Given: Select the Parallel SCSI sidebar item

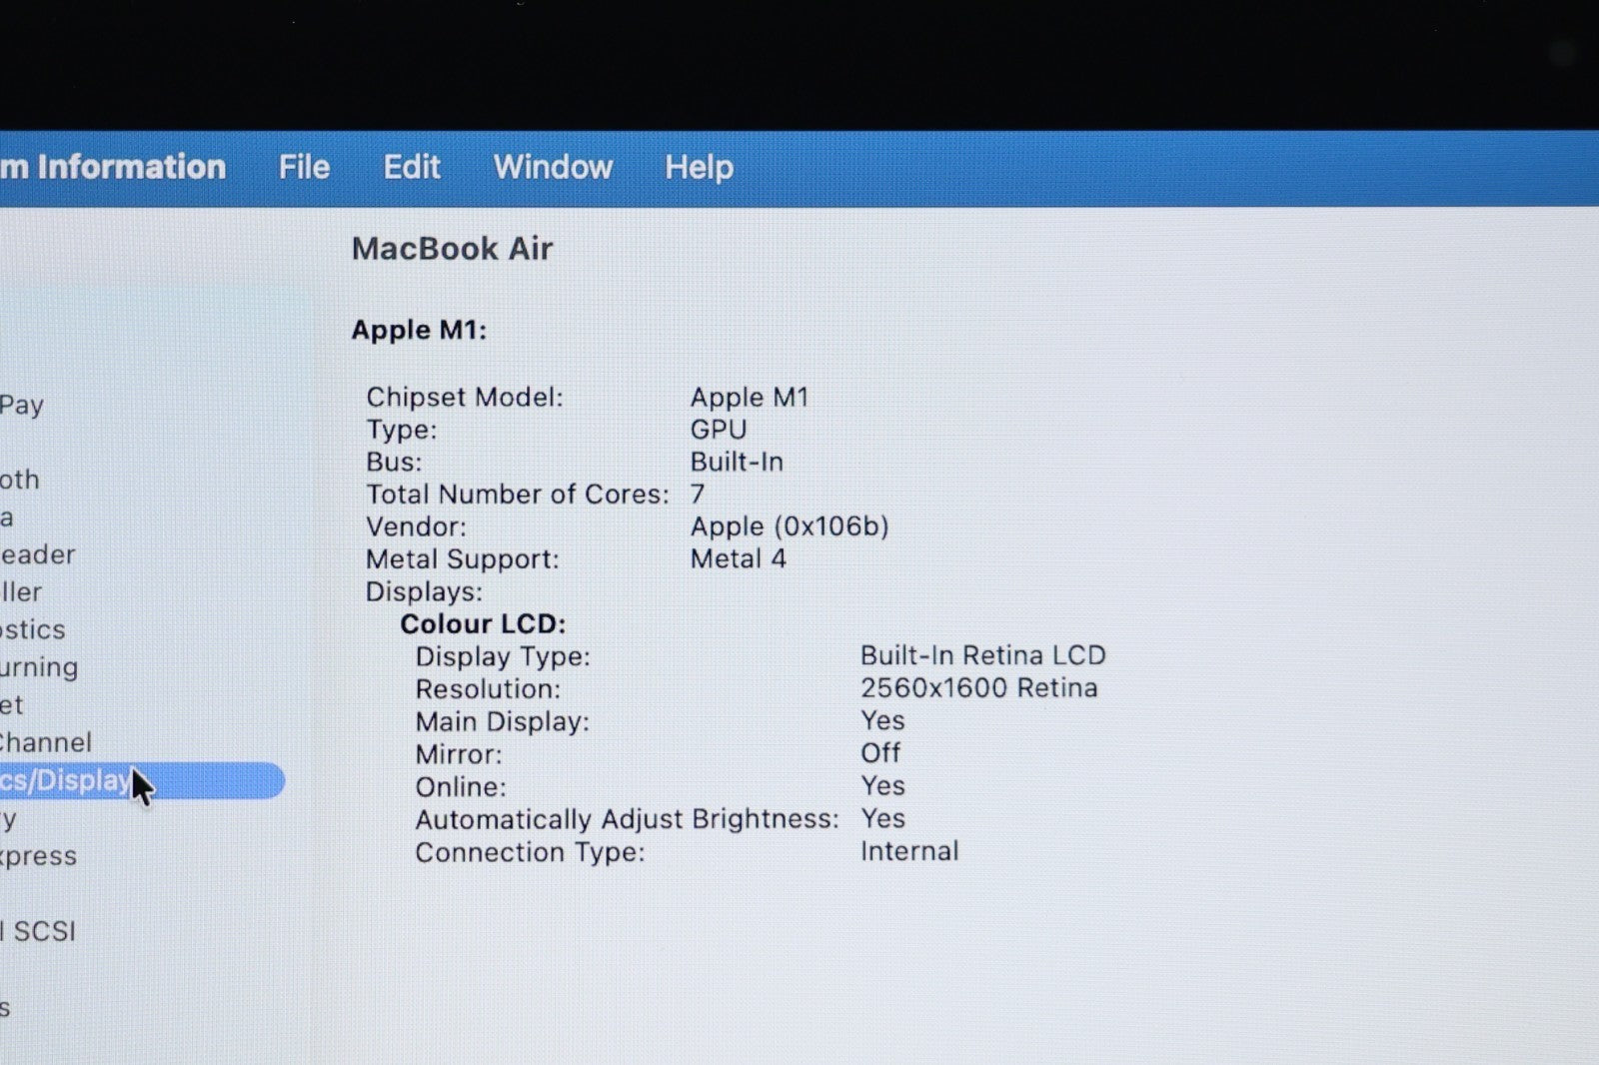Looking at the screenshot, I should click(40, 931).
